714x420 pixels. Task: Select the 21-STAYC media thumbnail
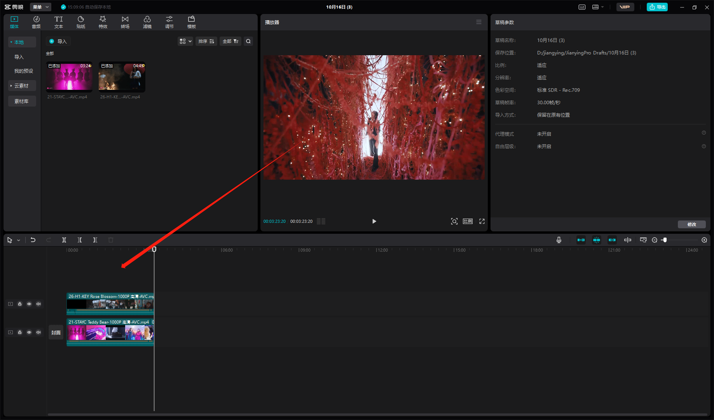coord(69,77)
